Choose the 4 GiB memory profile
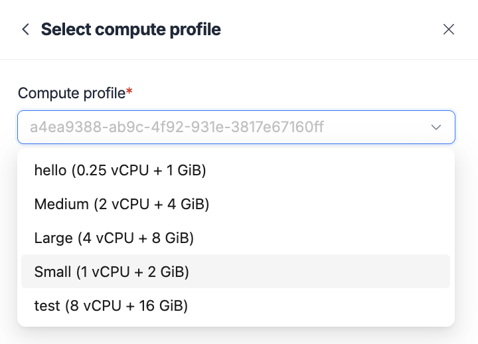 click(x=122, y=204)
